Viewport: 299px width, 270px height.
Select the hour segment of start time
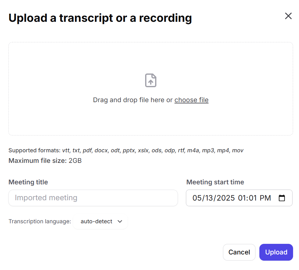[x=242, y=198]
